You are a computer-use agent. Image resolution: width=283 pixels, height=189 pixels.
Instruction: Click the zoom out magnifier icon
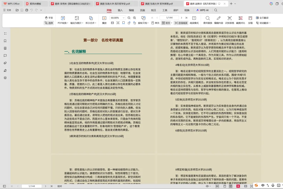pyautogui.click(x=129, y=18)
